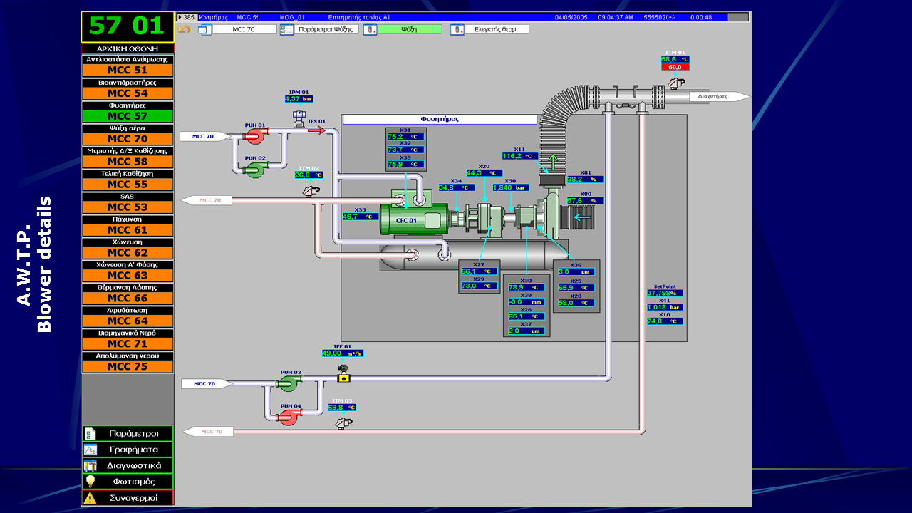Select the green Ψύξη toolbar tab

click(x=409, y=29)
